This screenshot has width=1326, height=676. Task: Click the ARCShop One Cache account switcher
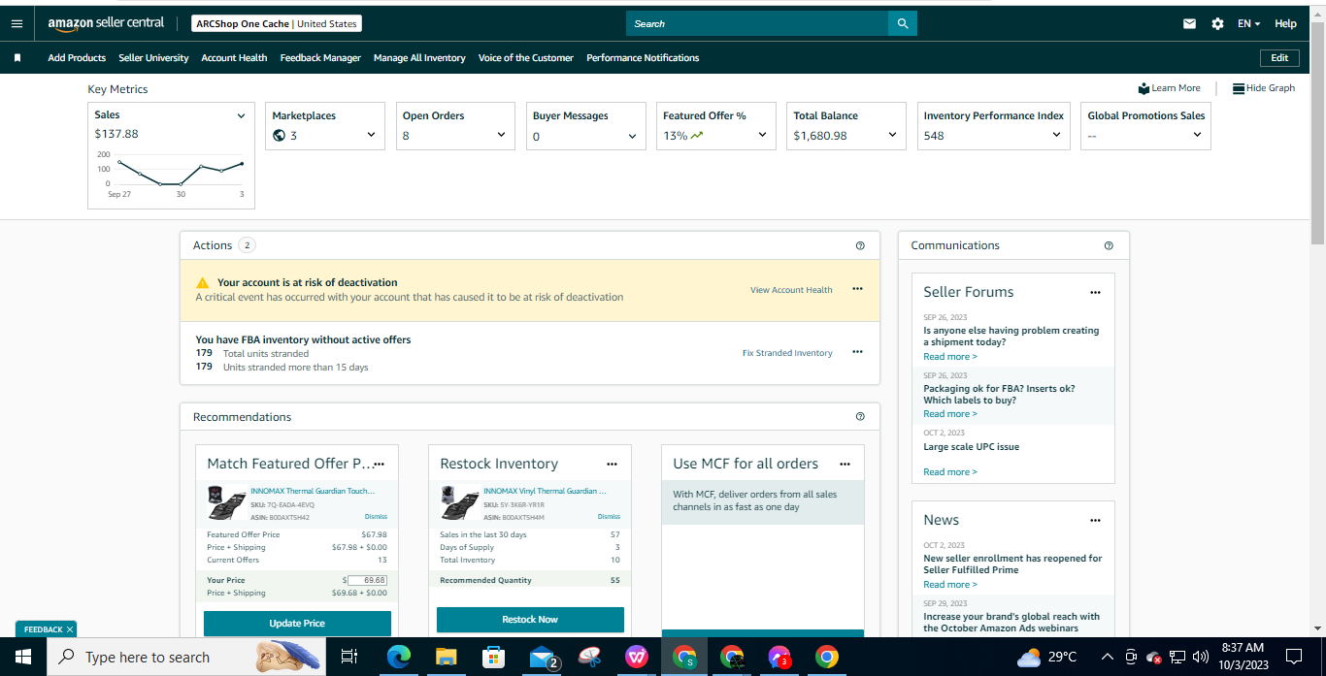pos(277,23)
